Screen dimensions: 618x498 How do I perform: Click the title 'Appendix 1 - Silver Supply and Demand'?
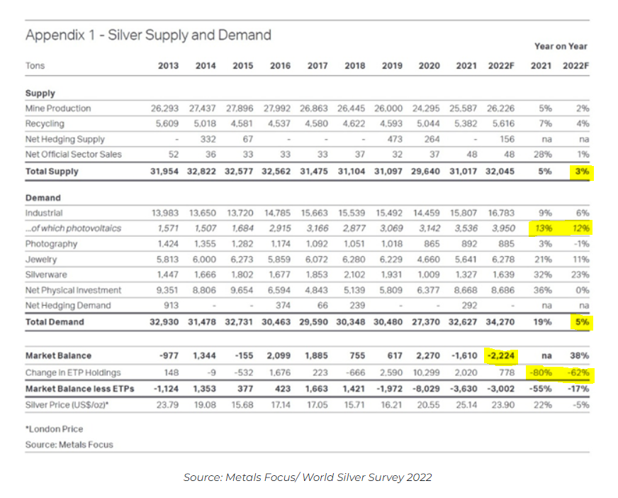(148, 35)
